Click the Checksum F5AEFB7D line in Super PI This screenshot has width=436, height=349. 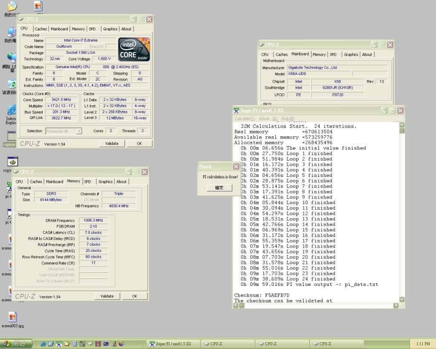point(262,295)
